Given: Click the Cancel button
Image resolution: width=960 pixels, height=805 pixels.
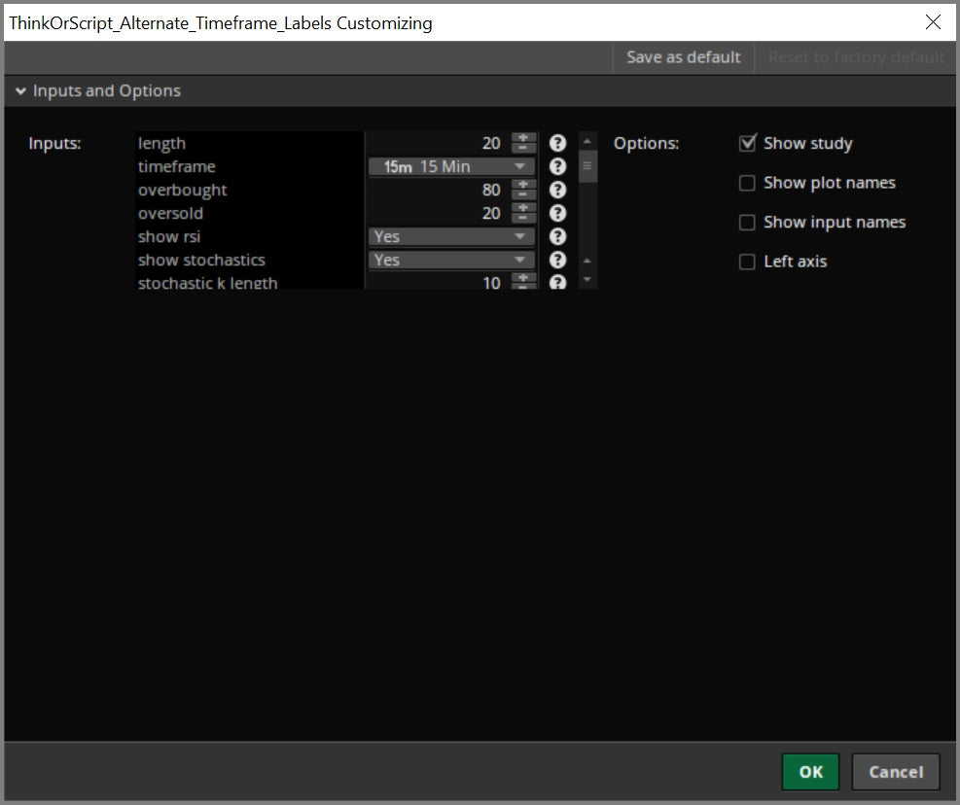Looking at the screenshot, I should 896,772.
